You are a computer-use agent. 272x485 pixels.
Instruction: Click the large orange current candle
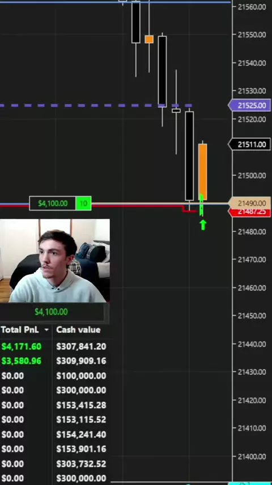click(202, 172)
